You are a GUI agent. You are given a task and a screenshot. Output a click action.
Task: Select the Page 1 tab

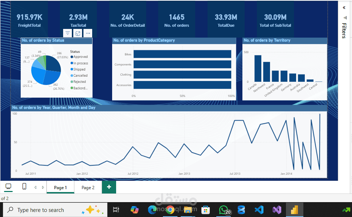[60, 187]
